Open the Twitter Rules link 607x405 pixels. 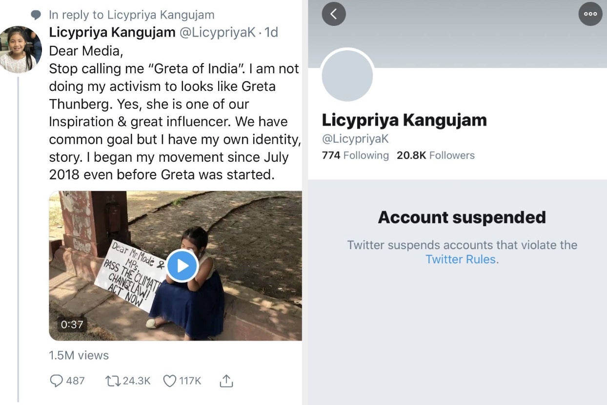coord(460,259)
